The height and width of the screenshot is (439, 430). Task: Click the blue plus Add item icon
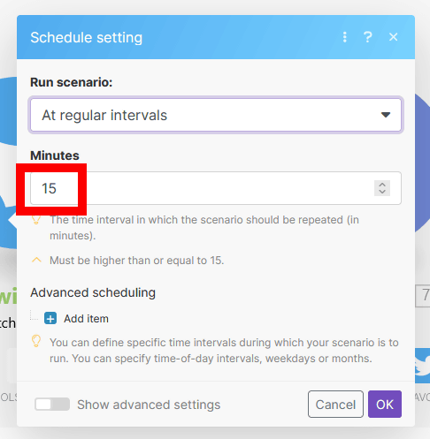50,319
